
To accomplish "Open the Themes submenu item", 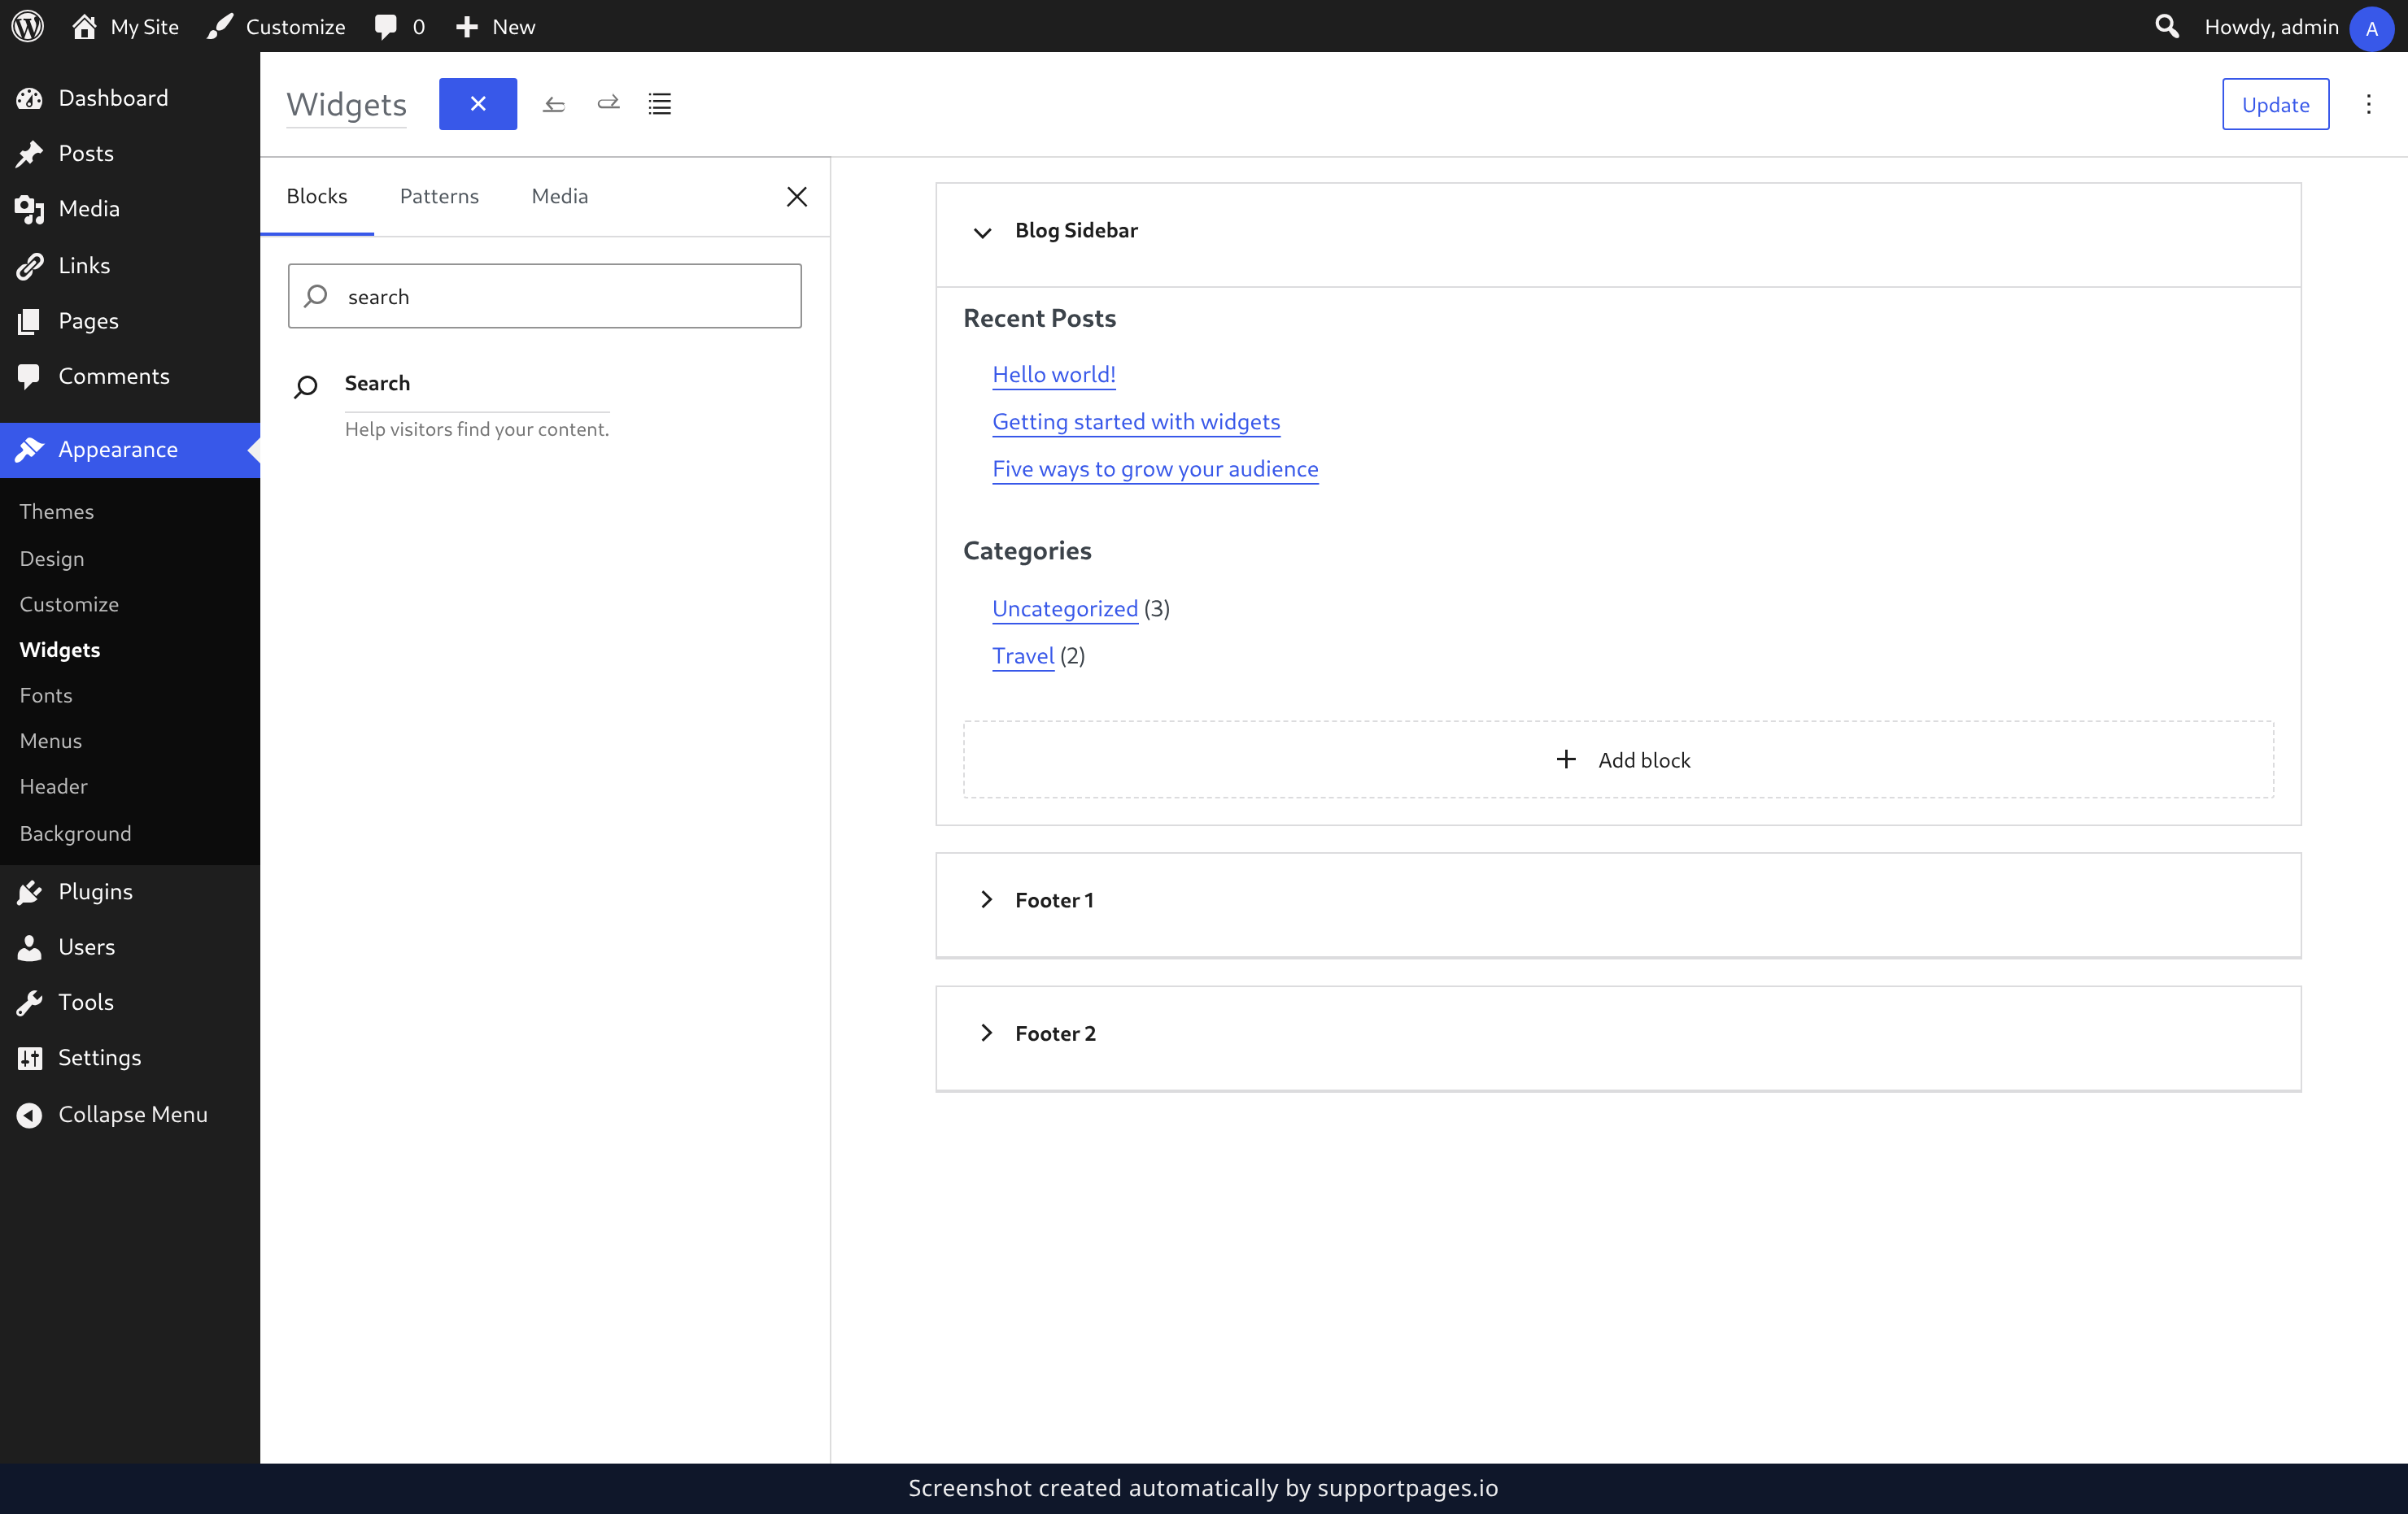I will pos(57,511).
